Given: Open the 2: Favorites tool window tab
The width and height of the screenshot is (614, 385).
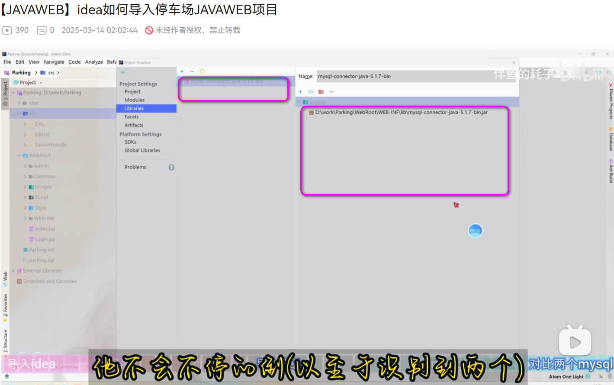Looking at the screenshot, I should point(5,308).
